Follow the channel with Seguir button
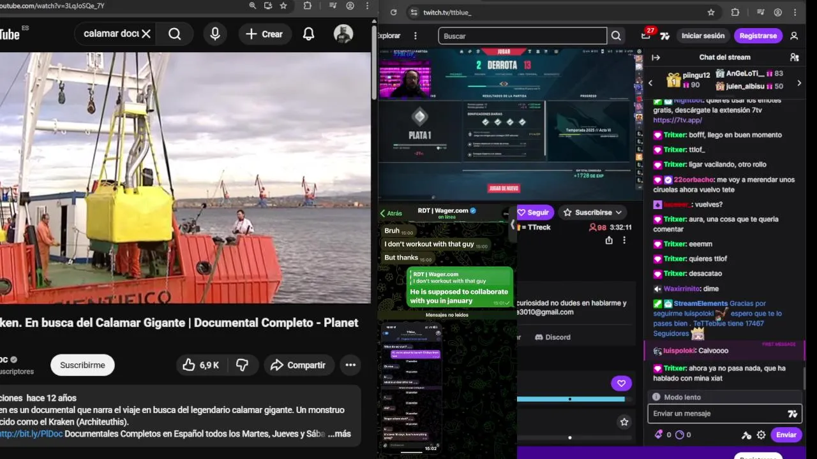 coord(534,212)
